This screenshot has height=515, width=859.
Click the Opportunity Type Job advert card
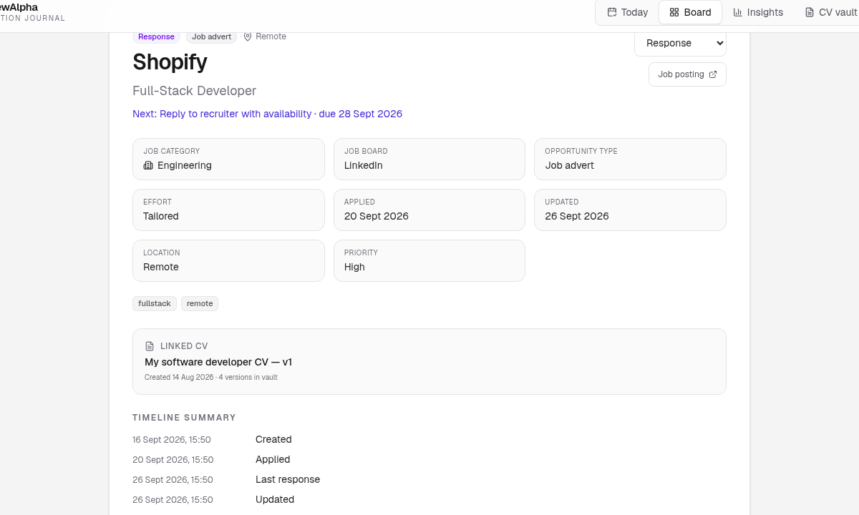[630, 159]
